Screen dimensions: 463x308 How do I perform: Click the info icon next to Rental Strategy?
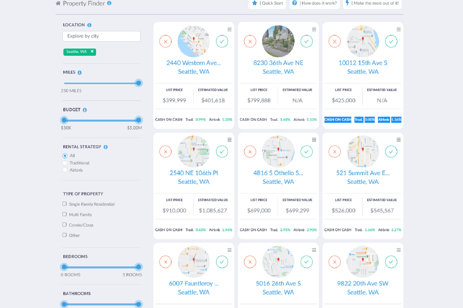(x=105, y=146)
